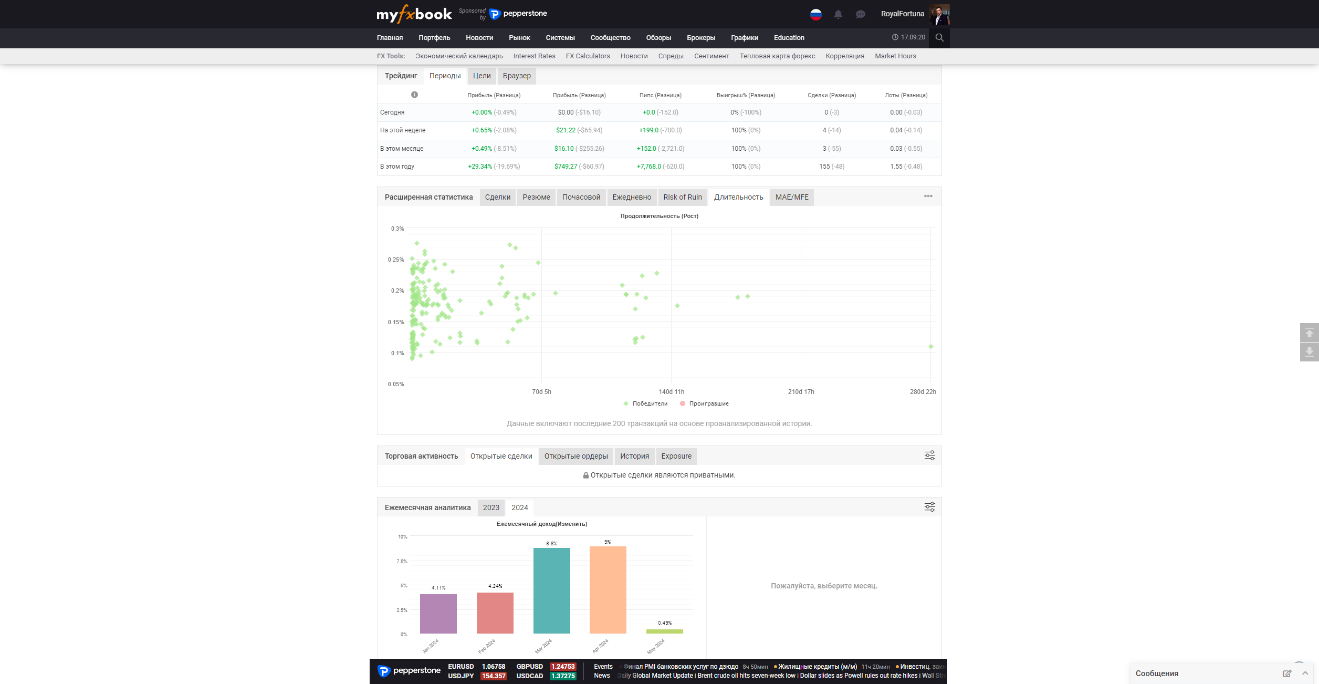Open trading activity settings sliders icon
This screenshot has width=1319, height=684.
pos(929,455)
